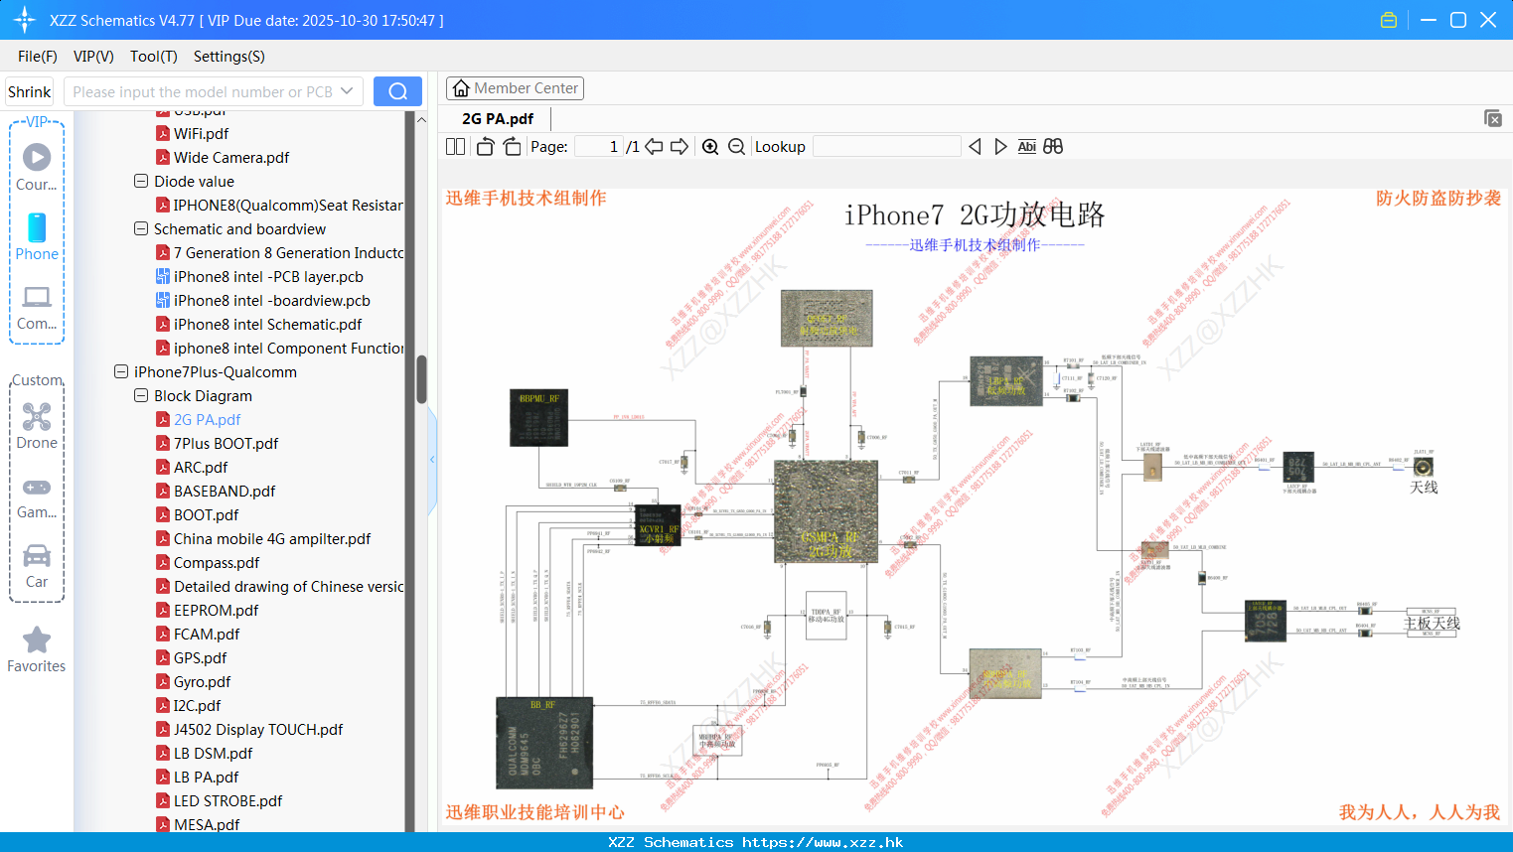Viewport: 1513px width, 852px height.
Task: Open the Drone category
Action: click(x=37, y=426)
